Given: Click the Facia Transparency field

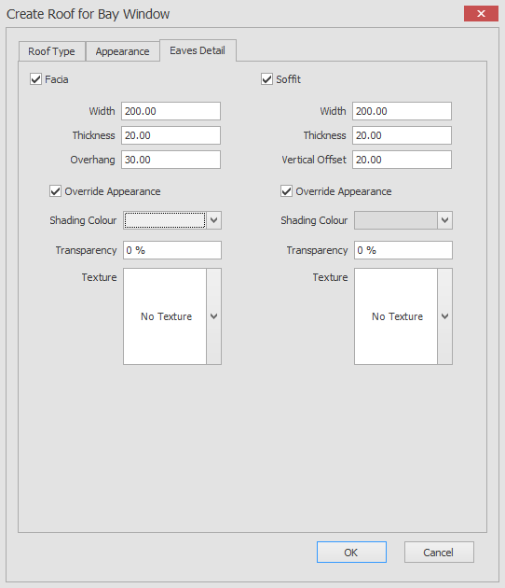Looking at the screenshot, I should click(172, 250).
